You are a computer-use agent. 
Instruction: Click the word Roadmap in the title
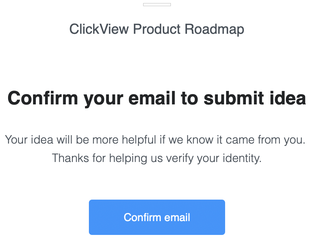pyautogui.click(x=214, y=30)
